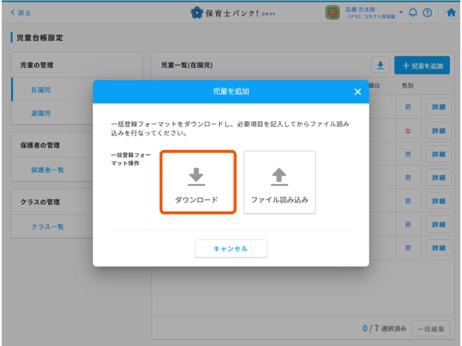
Task: Click the Download format button in dialog
Action: [x=196, y=182]
